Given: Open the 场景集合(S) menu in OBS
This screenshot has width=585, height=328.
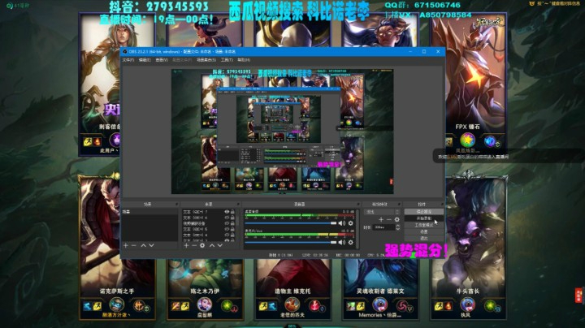Looking at the screenshot, I should point(206,60).
